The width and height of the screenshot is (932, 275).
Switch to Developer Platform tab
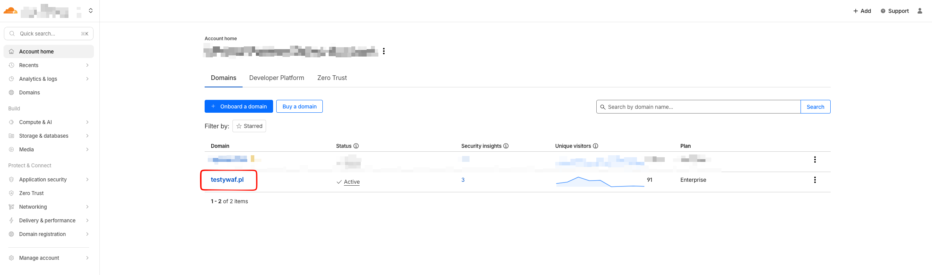pyautogui.click(x=277, y=78)
